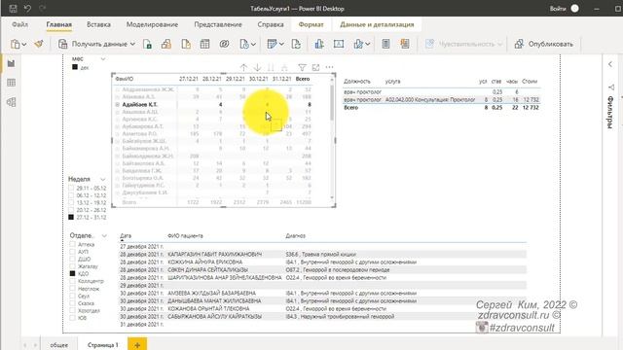Open the Recent sources dropdown
This screenshot has height=350, width=623.
coord(253,44)
